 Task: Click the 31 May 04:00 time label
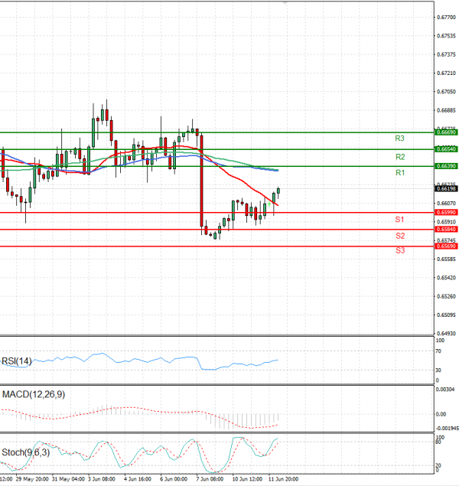coord(68,479)
